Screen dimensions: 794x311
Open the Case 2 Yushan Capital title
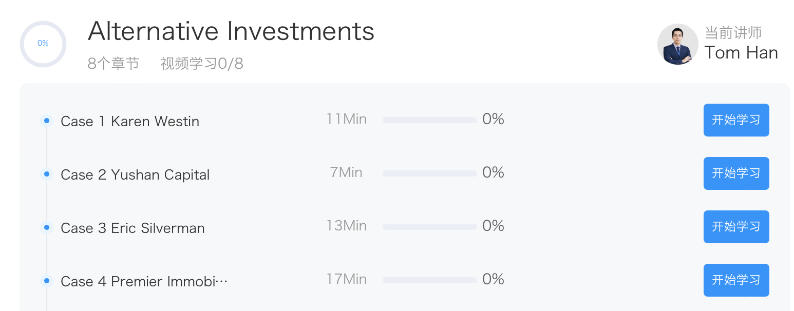(x=135, y=175)
